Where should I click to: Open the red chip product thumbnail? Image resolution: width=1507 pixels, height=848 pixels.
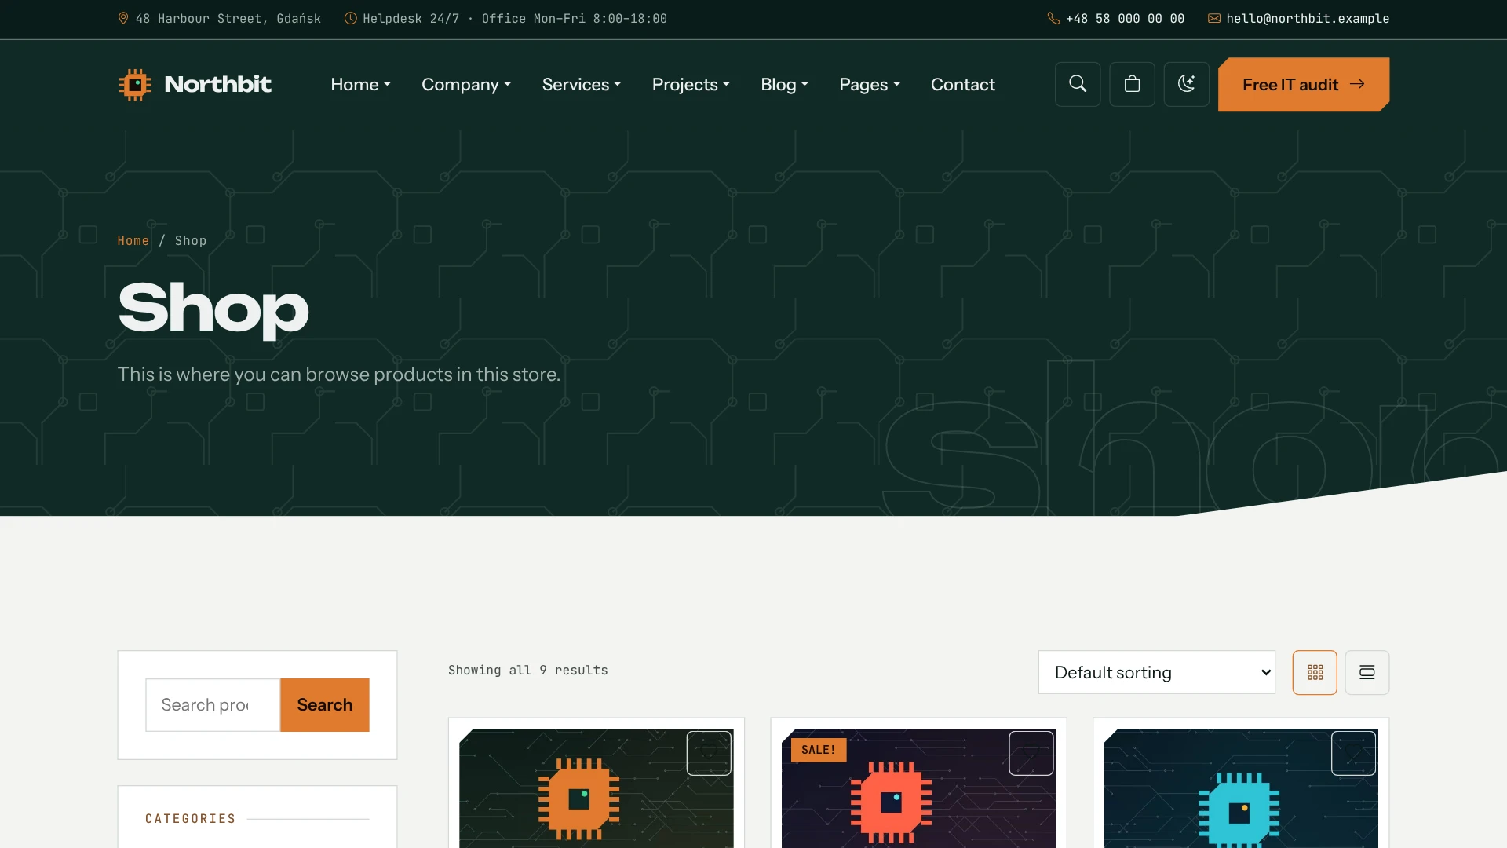tap(918, 788)
